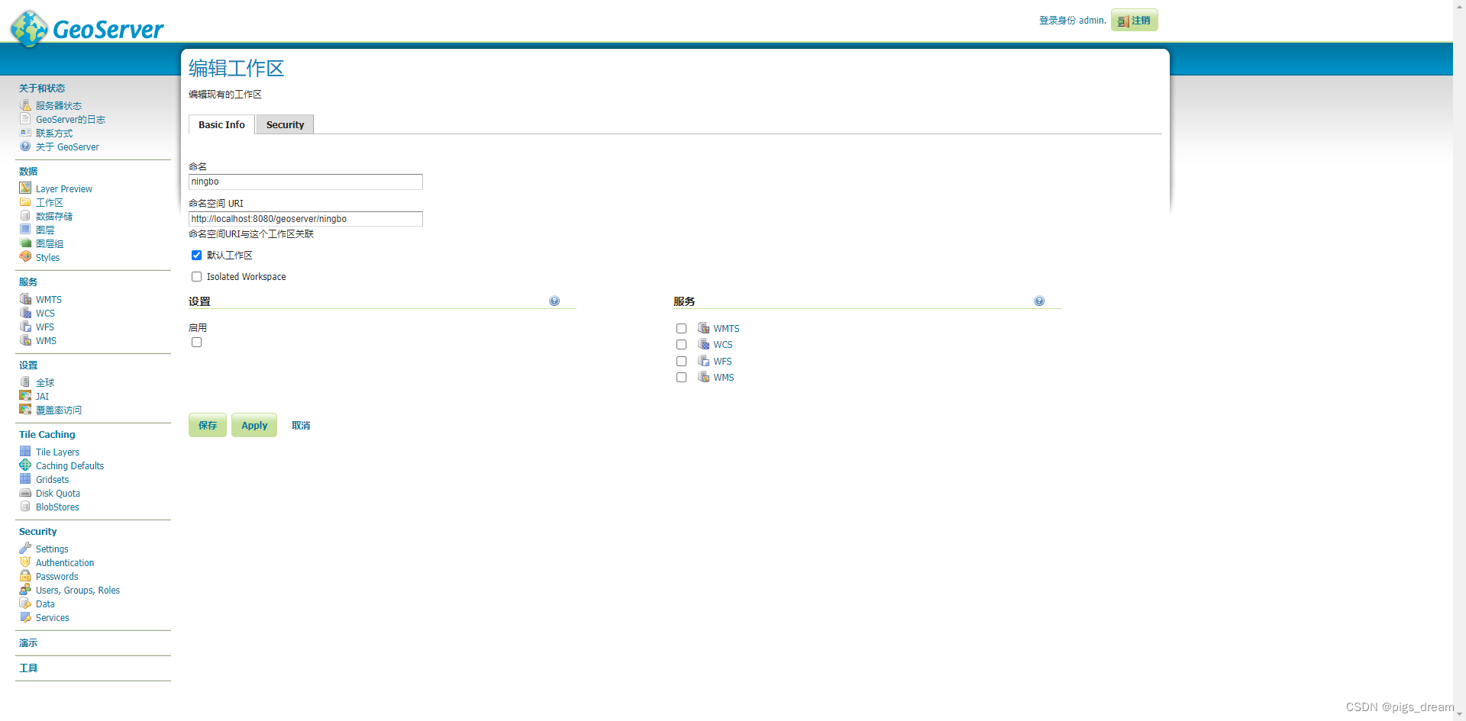Viewport: 1466px width, 721px height.
Task: Click the WMS service icon in sidebar
Action: click(25, 340)
